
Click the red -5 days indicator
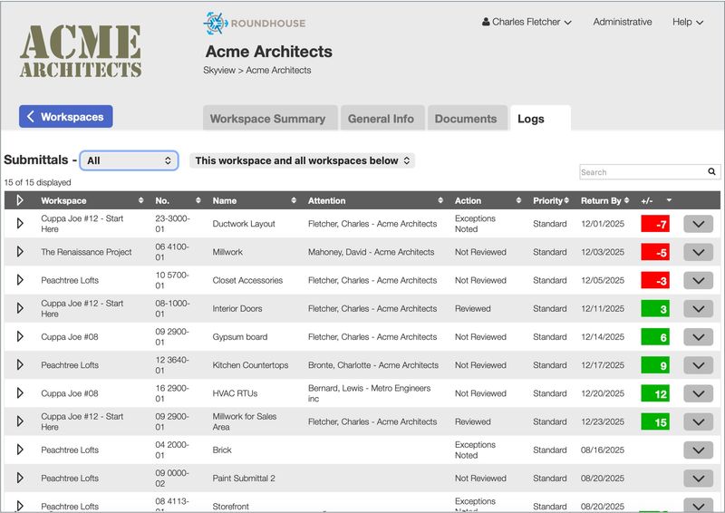pos(655,252)
